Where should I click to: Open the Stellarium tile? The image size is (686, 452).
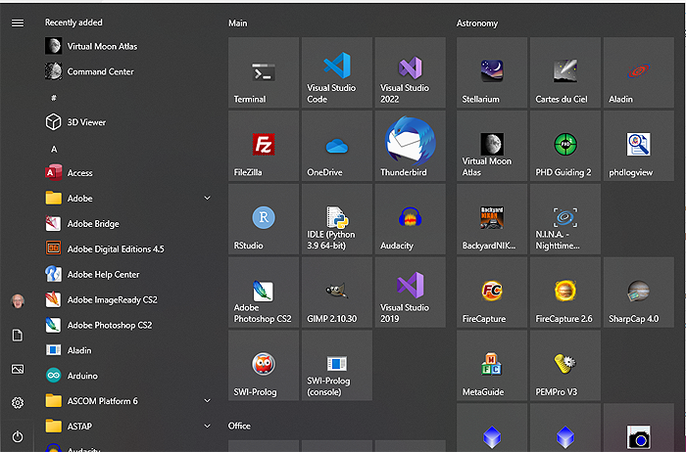point(492,72)
